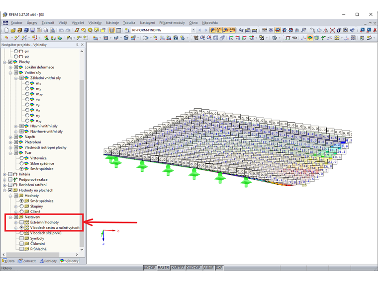Open the Nápověda menu
This screenshot has width=378, height=283.
210,23
